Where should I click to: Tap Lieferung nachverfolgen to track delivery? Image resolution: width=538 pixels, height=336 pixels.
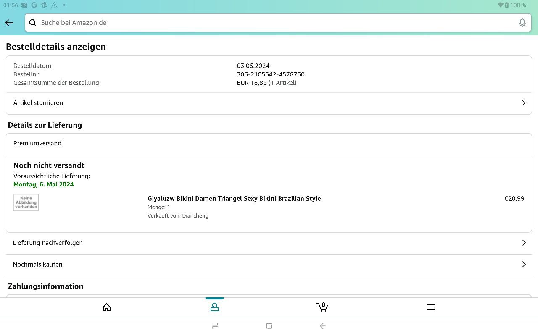tap(48, 243)
